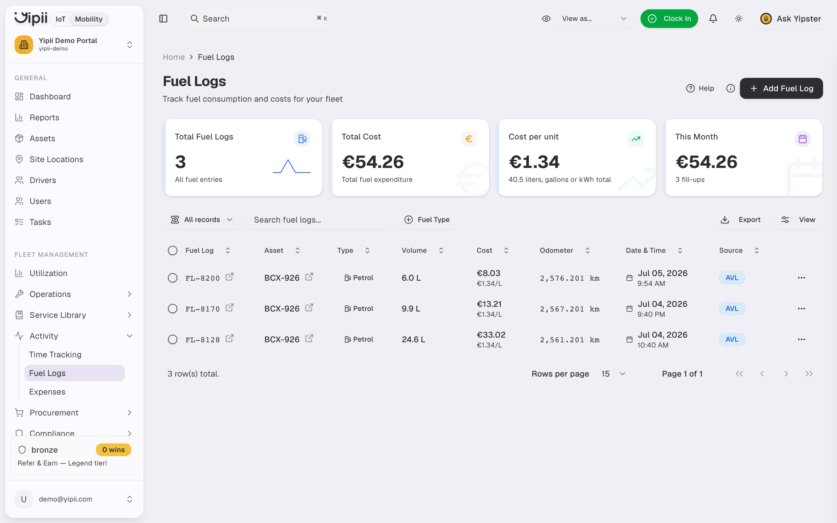Switch to Mobility mode toggle

(89, 19)
